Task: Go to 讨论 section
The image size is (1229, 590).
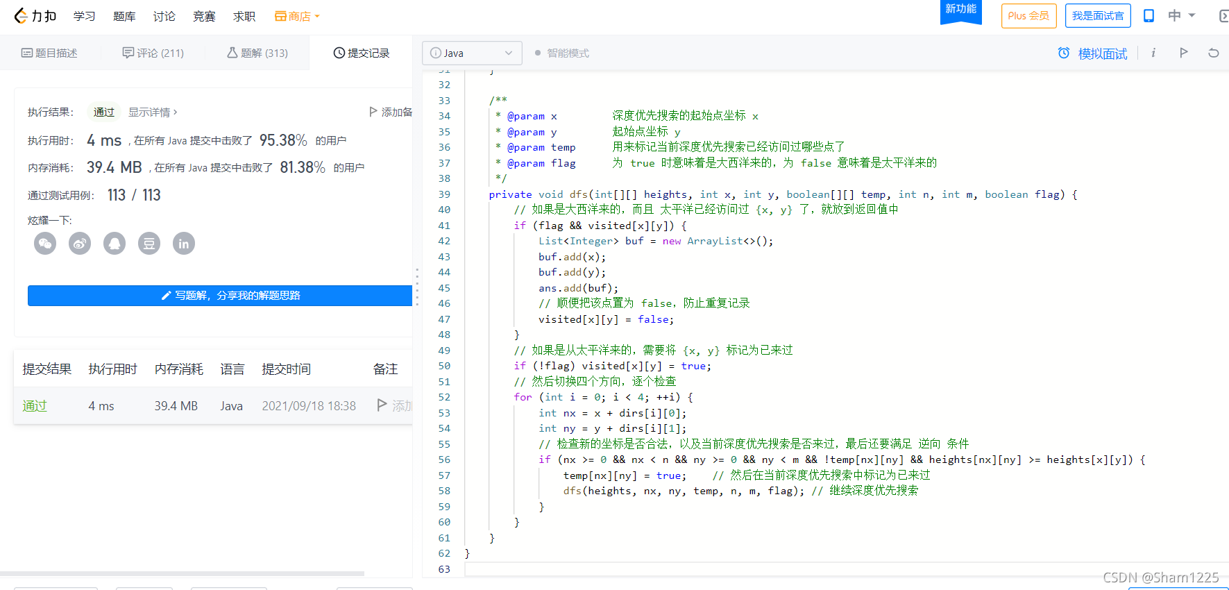Action: pos(164,16)
